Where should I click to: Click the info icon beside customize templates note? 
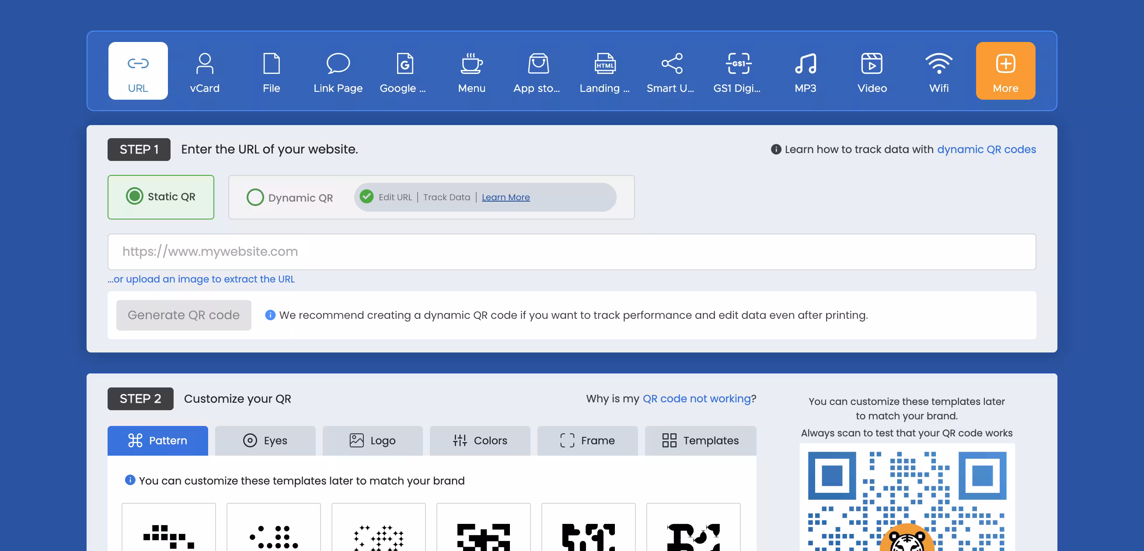click(130, 480)
